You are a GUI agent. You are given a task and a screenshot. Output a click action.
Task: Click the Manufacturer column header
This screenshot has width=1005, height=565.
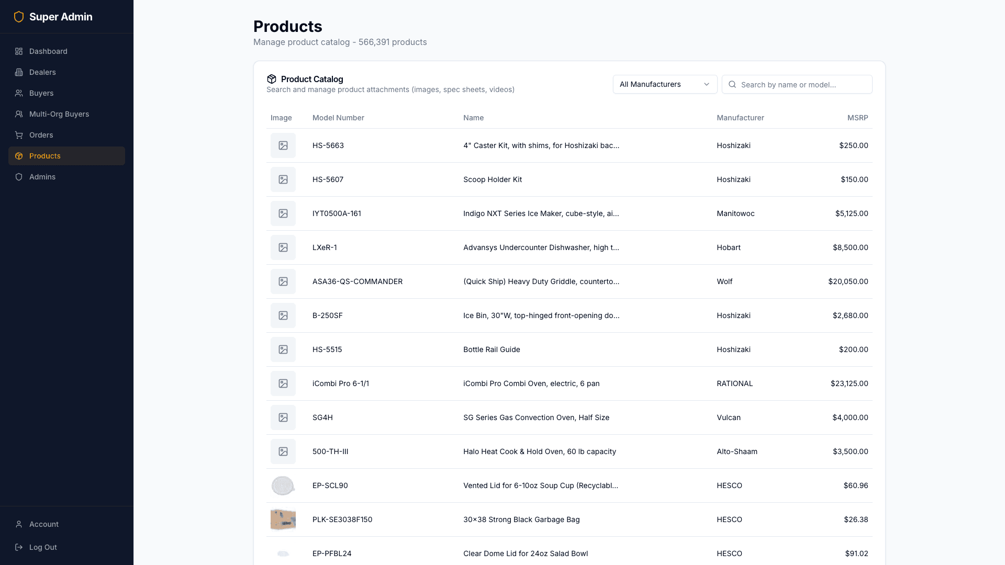(x=740, y=118)
